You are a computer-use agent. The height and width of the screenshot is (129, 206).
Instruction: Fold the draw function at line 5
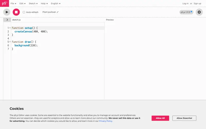(10, 42)
